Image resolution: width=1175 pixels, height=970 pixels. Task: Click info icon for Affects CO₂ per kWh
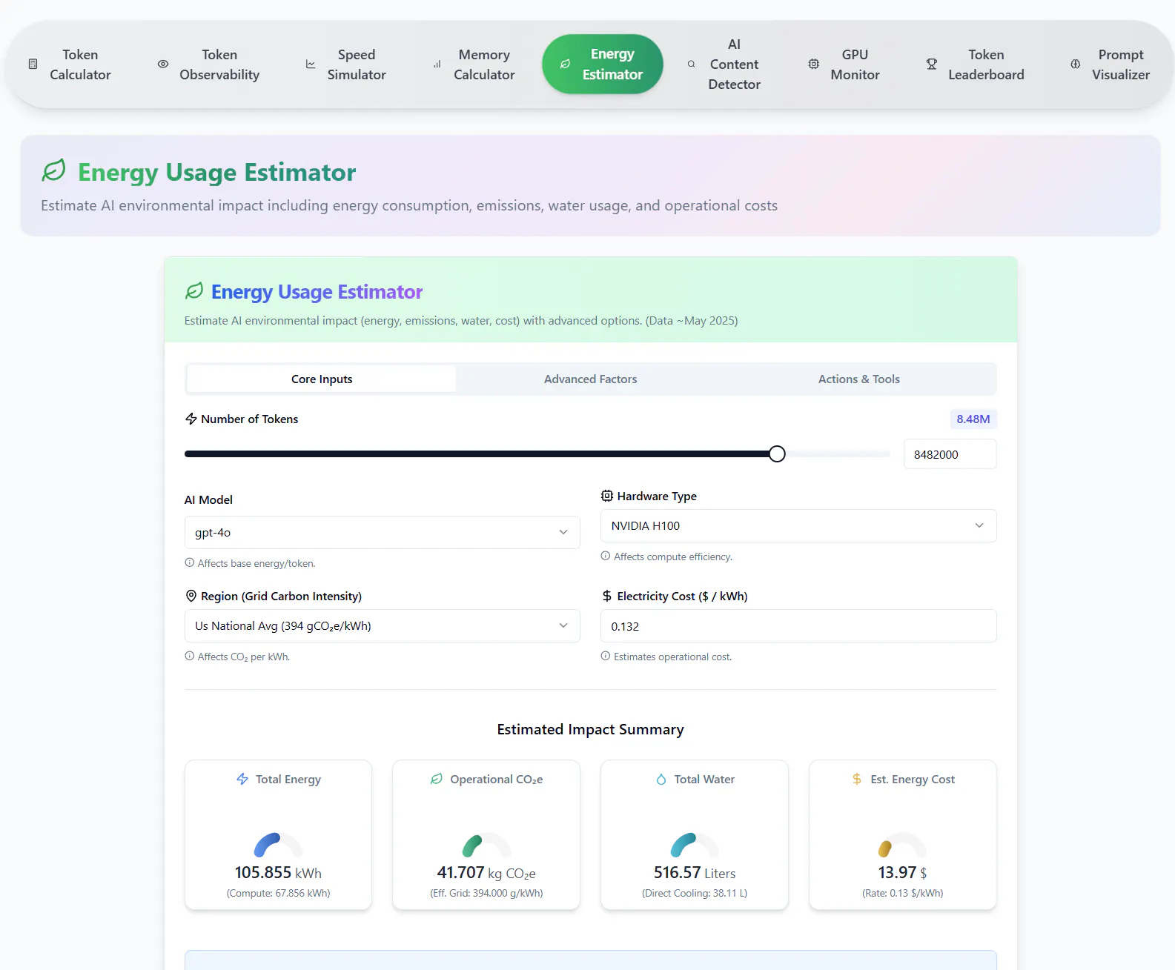coord(190,656)
